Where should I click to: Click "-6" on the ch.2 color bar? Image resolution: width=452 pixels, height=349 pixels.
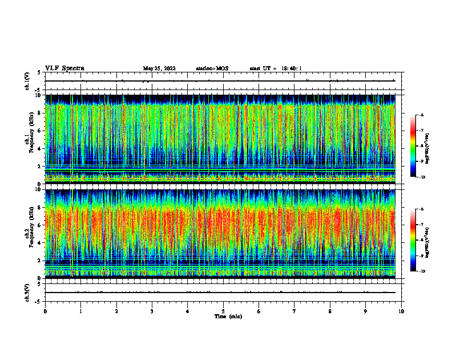tap(421, 209)
